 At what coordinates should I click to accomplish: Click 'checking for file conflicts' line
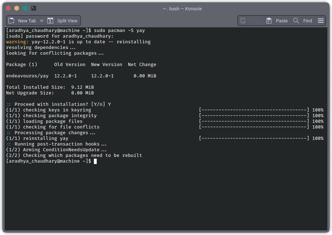[x=61, y=127]
